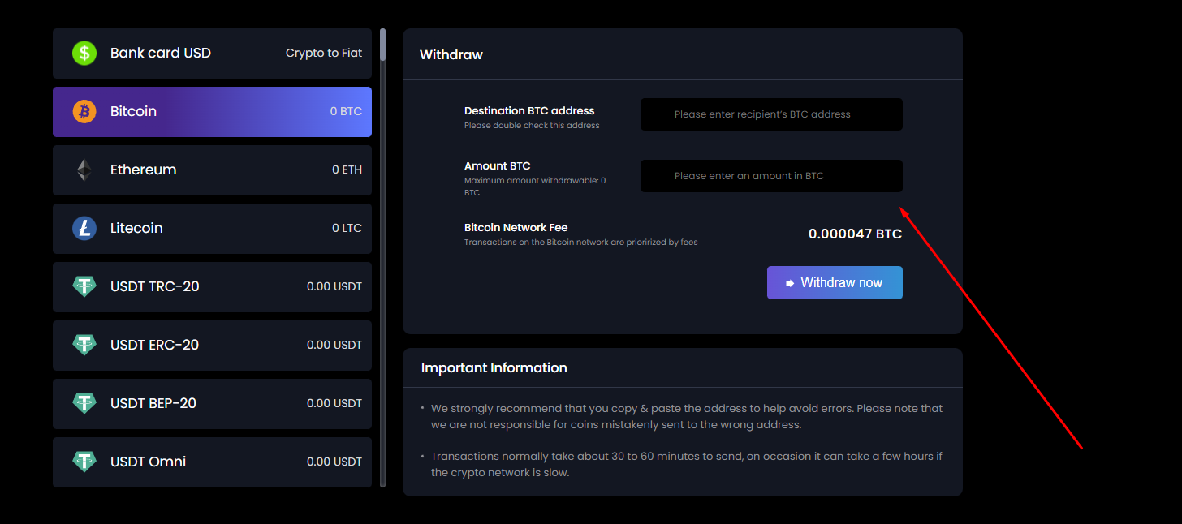The height and width of the screenshot is (524, 1182).
Task: Select Bank card USD withdrawal method
Action: (161, 54)
